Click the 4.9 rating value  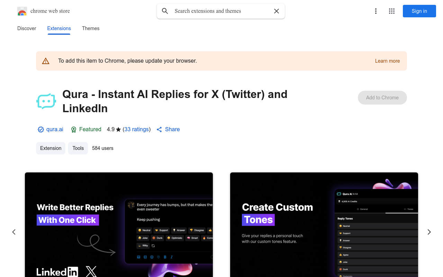click(111, 129)
